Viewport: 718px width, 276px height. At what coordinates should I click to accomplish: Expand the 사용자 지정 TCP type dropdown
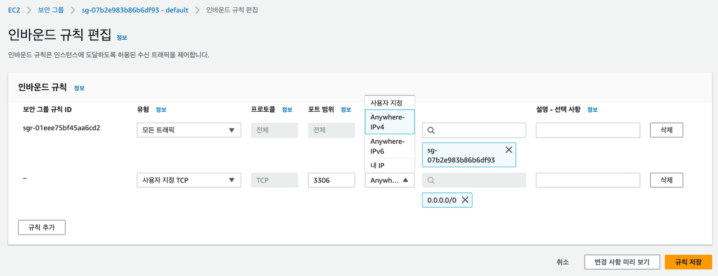click(189, 180)
